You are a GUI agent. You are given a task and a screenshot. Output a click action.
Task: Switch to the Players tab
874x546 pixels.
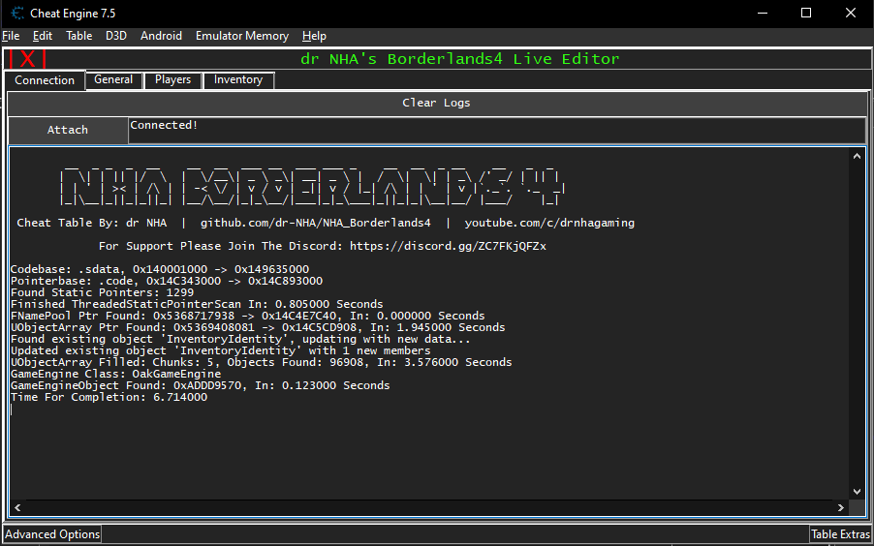(172, 79)
